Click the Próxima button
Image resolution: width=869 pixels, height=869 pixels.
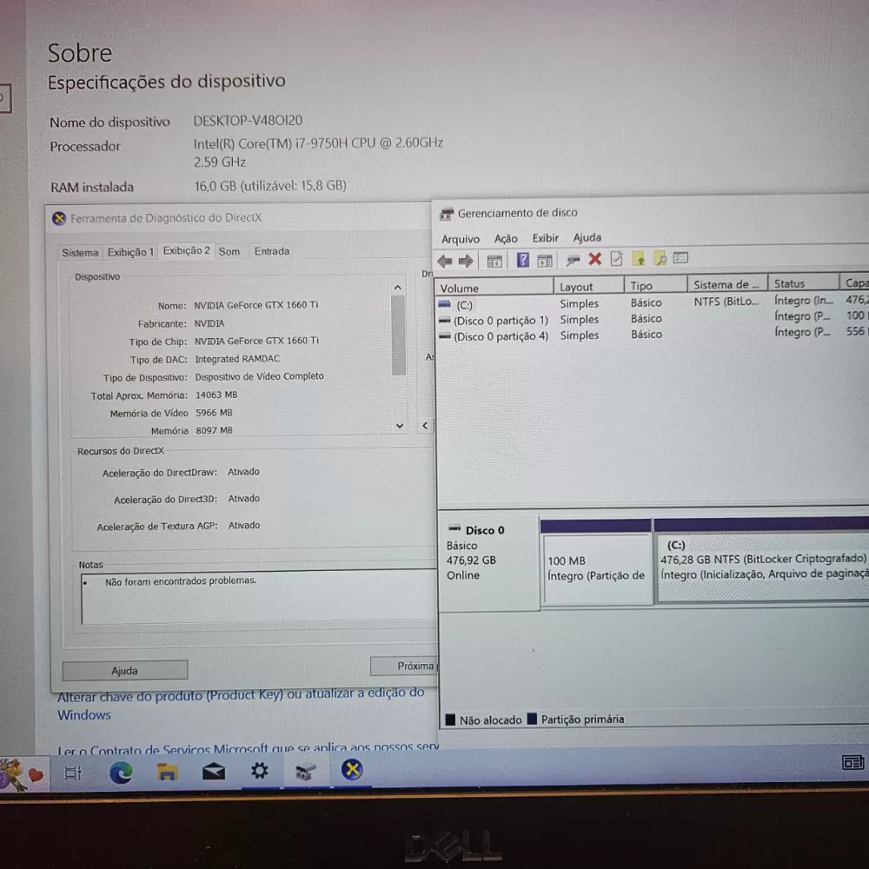click(x=404, y=666)
